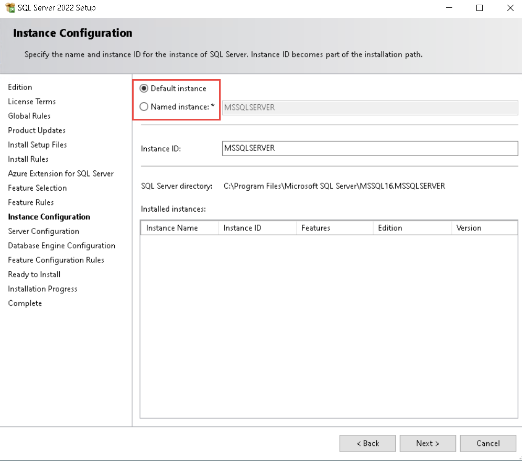The height and width of the screenshot is (461, 522).
Task: Select the Install Setup Files step
Action: [37, 145]
